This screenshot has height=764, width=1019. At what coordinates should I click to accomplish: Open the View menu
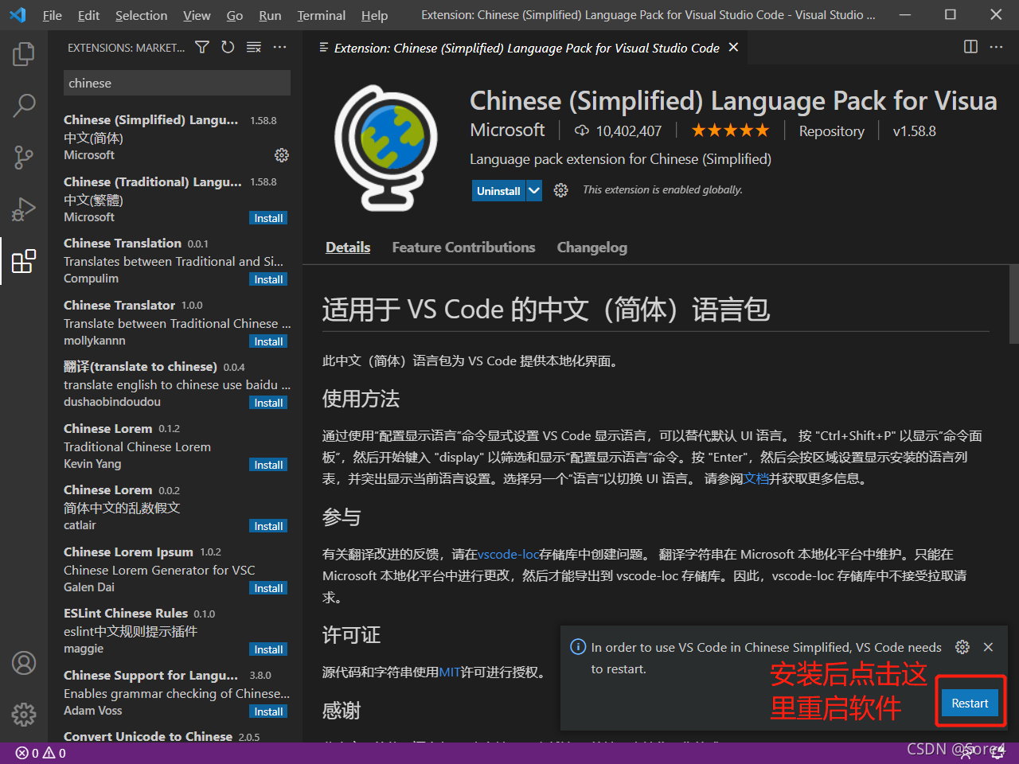(x=197, y=15)
